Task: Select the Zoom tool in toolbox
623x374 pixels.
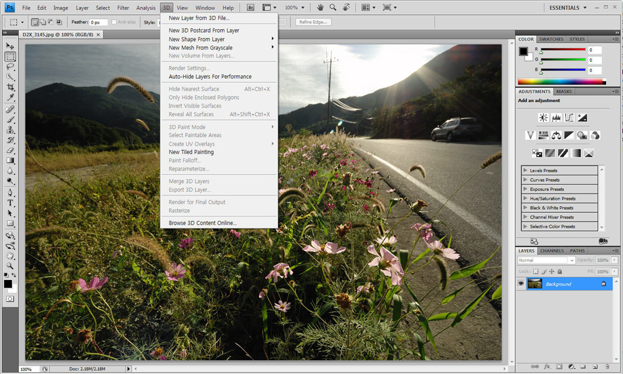Action: click(x=11, y=266)
